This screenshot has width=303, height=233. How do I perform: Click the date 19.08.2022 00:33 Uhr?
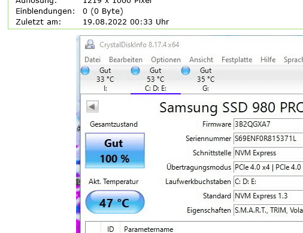pyautogui.click(x=126, y=22)
